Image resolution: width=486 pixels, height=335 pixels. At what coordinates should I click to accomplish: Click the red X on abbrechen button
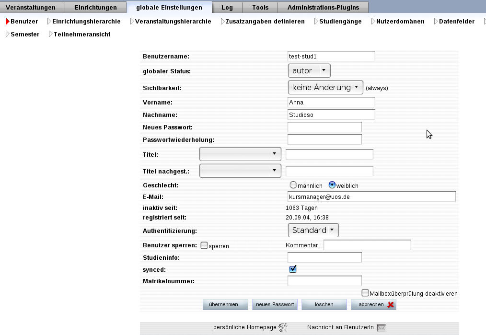click(391, 305)
